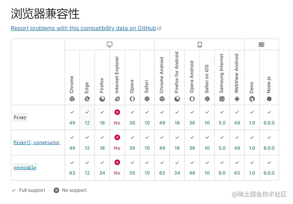Click the Node.js hexagon icon
The height and width of the screenshot is (204, 293).
tap(269, 99)
